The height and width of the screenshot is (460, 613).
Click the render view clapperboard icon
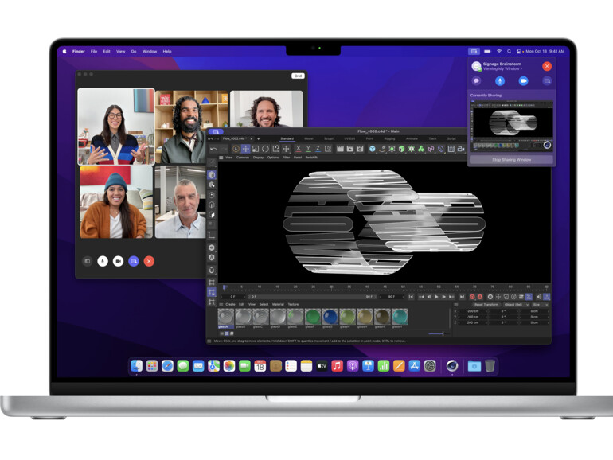point(340,149)
